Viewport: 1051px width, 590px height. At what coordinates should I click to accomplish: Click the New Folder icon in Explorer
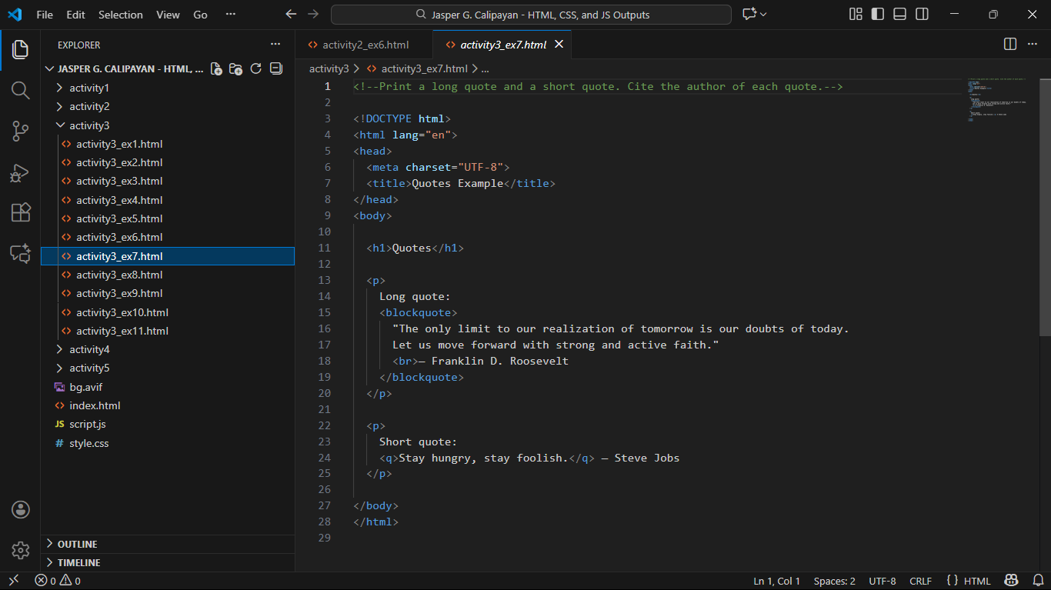236,69
